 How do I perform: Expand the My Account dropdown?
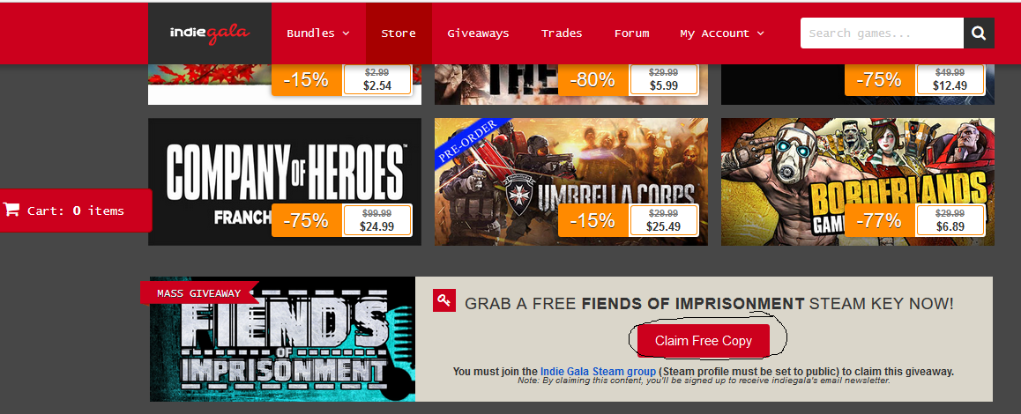721,33
